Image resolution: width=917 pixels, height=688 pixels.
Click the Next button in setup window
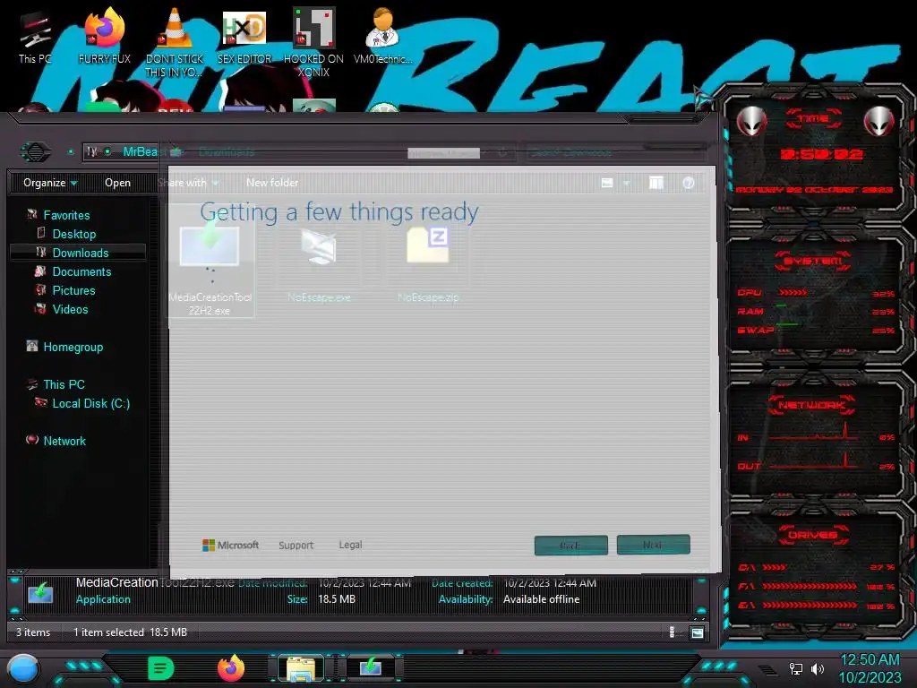point(653,544)
